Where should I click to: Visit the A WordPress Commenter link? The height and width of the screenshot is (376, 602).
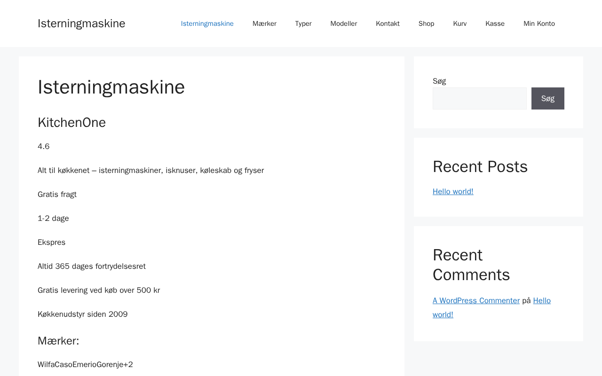pyautogui.click(x=476, y=300)
